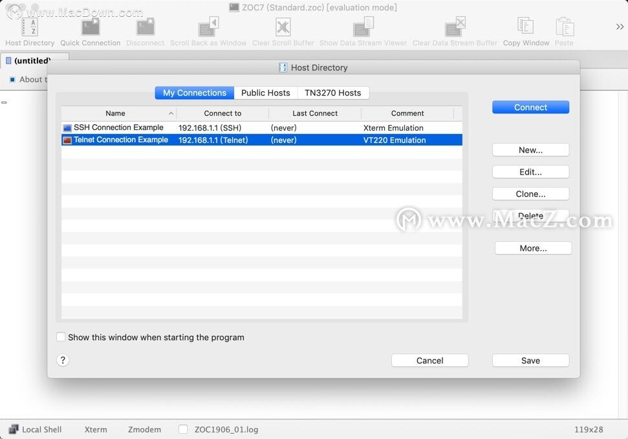Launch the Quick Connection toolbar icon
The width and height of the screenshot is (628, 439).
[x=91, y=27]
